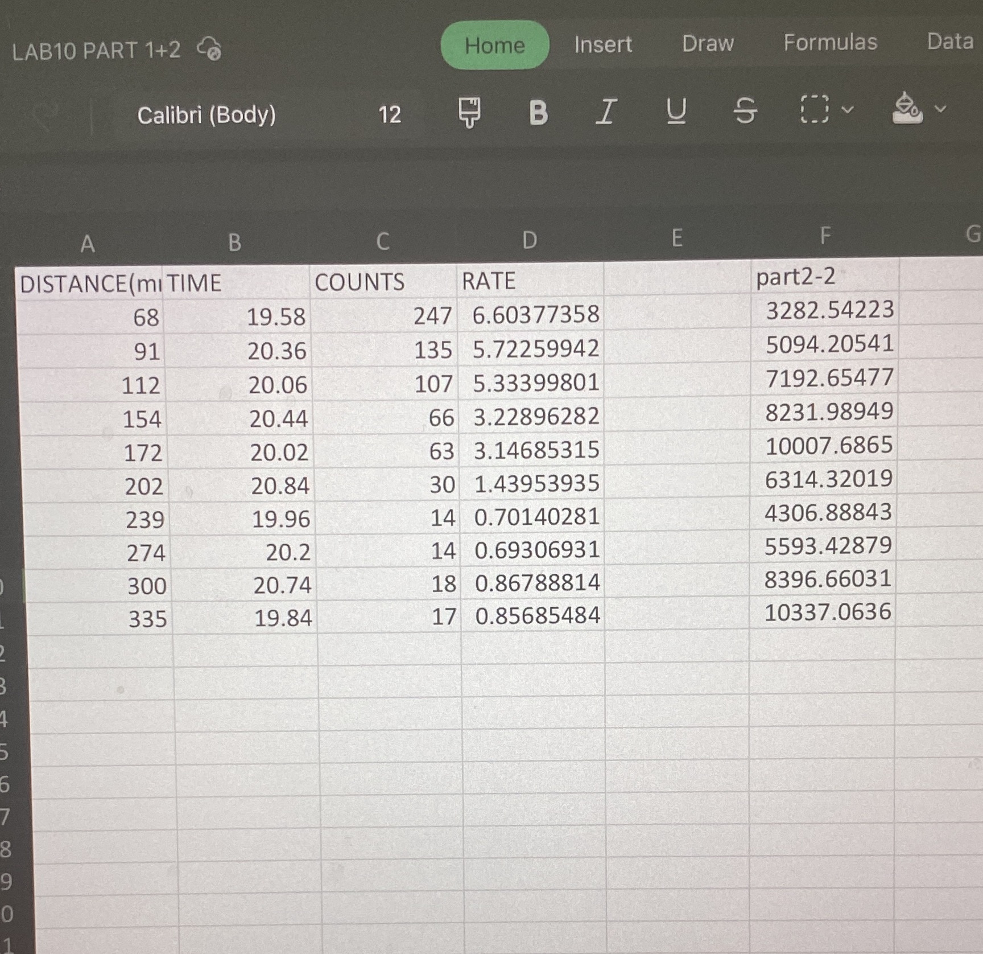Viewport: 983px width, 954px height.
Task: Open the Draw tab
Action: point(707,44)
